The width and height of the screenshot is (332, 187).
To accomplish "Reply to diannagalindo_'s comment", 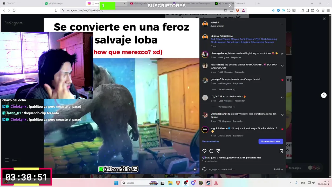I will (x=236, y=57).
